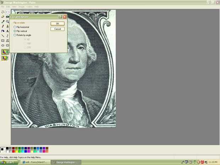
Task: Click the dialog's question mark help button
Action: click(x=60, y=17)
